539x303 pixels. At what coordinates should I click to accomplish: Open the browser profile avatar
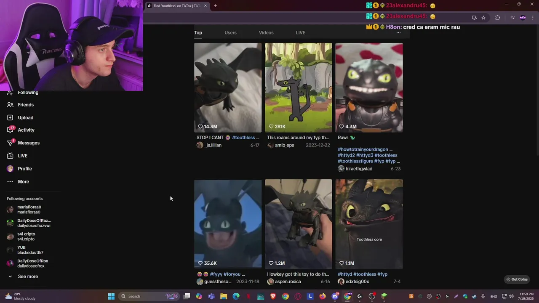click(523, 18)
